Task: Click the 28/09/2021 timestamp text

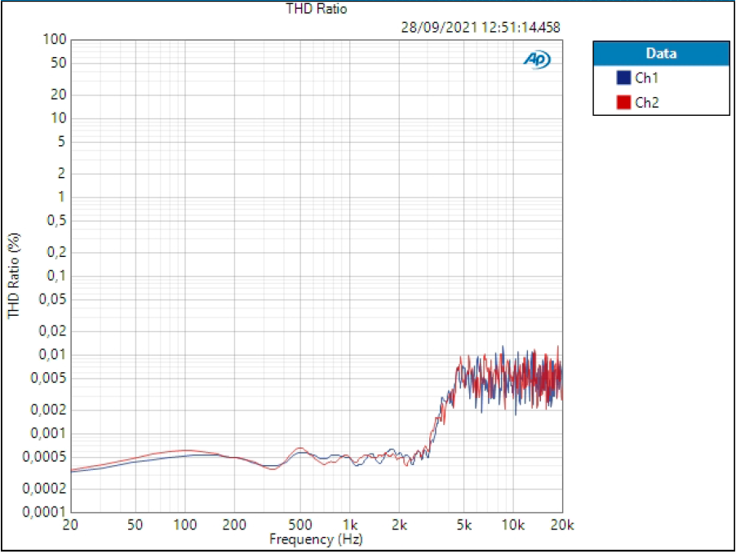Action: [x=480, y=27]
